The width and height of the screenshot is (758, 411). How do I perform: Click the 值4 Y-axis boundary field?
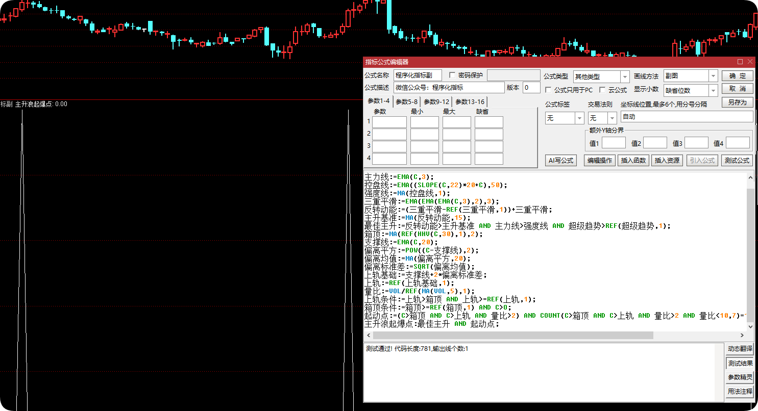click(738, 143)
